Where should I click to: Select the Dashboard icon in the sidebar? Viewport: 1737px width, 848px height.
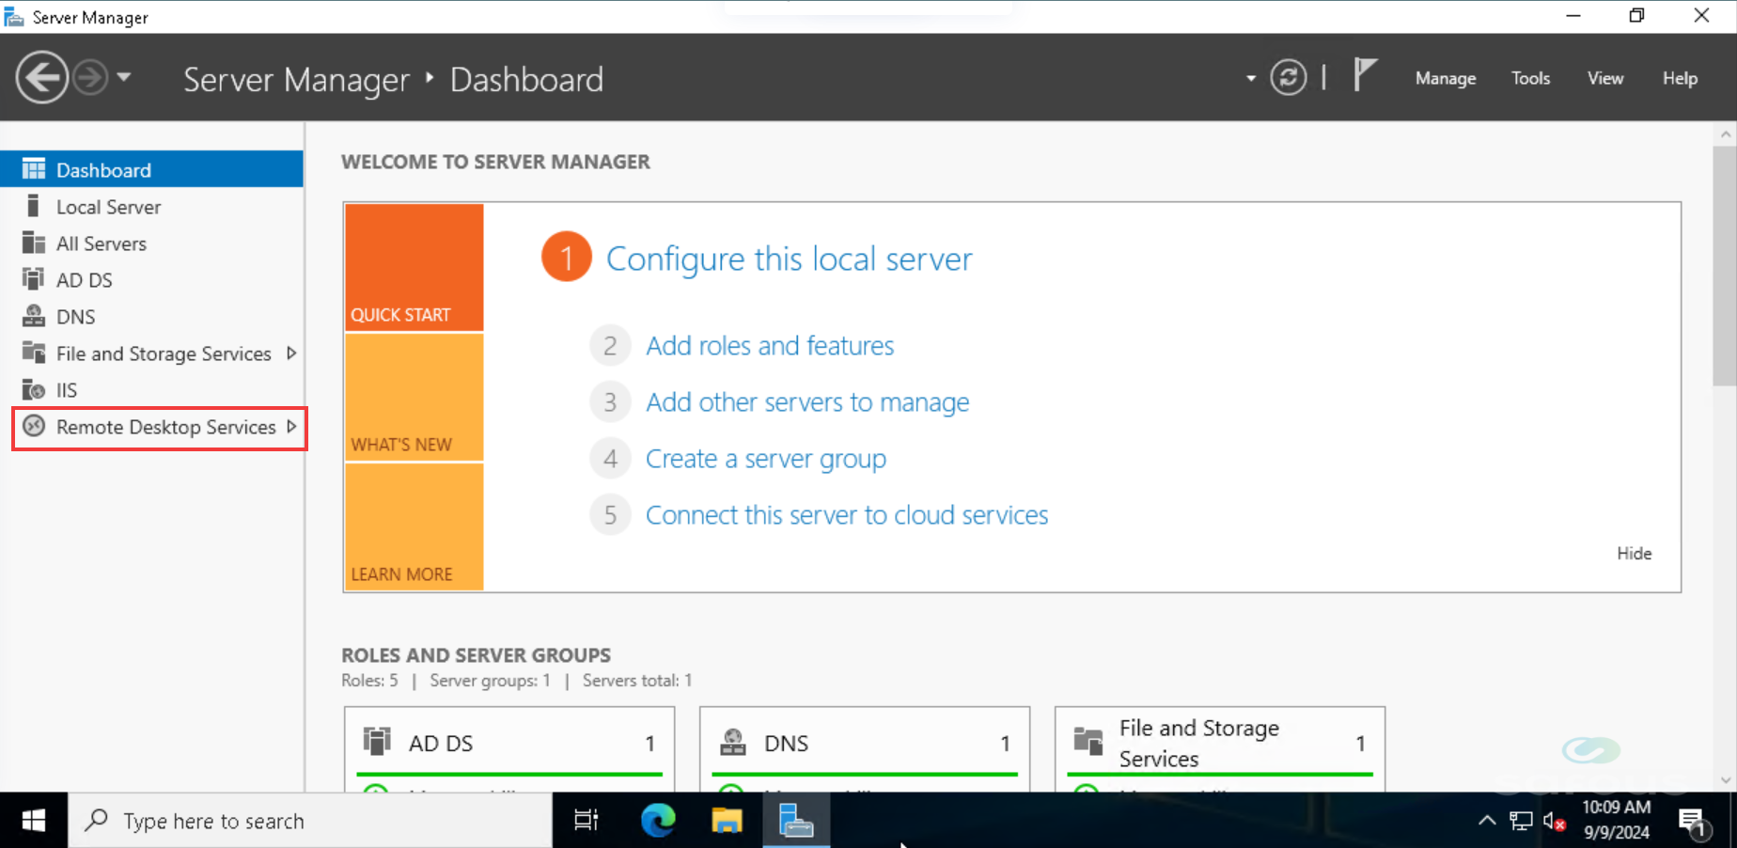pyautogui.click(x=35, y=169)
